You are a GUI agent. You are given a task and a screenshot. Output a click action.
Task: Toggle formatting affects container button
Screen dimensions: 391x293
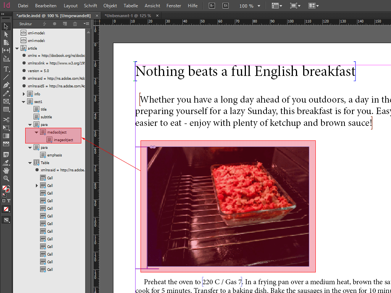click(x=4, y=201)
